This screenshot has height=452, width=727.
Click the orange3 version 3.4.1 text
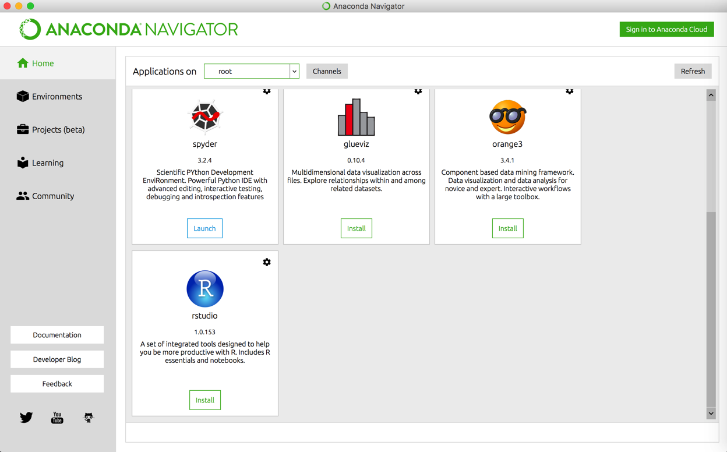[507, 160]
